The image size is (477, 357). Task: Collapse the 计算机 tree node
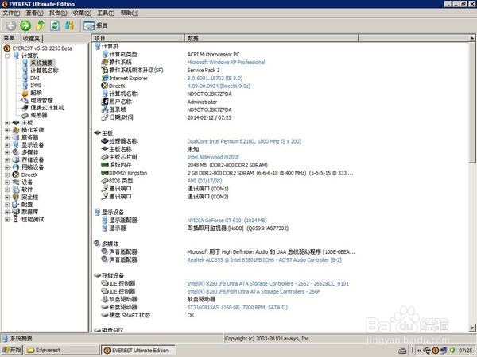point(7,56)
